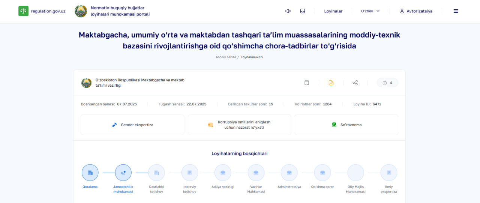Screen dimensions: 480x203
Task: Open the glasses accessibility view icon
Action: coord(303,11)
